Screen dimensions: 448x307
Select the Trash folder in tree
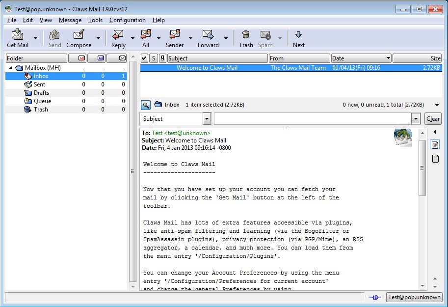[x=66, y=110]
